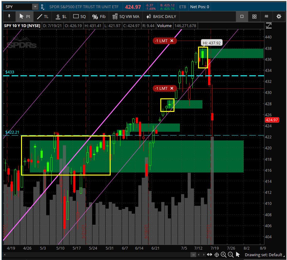Screen dimensions: 287x260
Task: Activate the Fib retracement tool
Action: (99, 16)
